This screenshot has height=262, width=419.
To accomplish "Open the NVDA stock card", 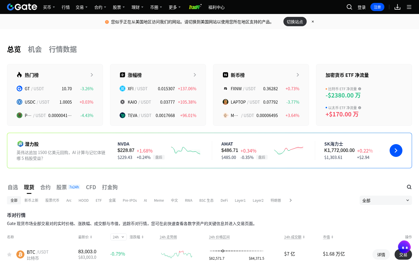I will click(x=159, y=151).
